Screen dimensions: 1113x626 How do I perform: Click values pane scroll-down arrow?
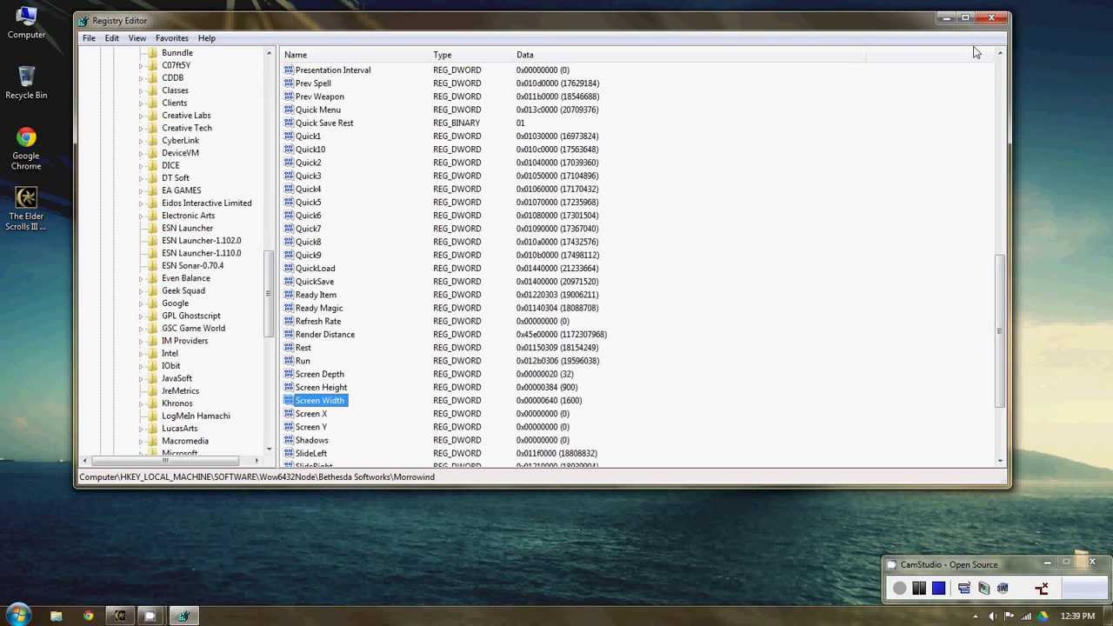click(1000, 461)
